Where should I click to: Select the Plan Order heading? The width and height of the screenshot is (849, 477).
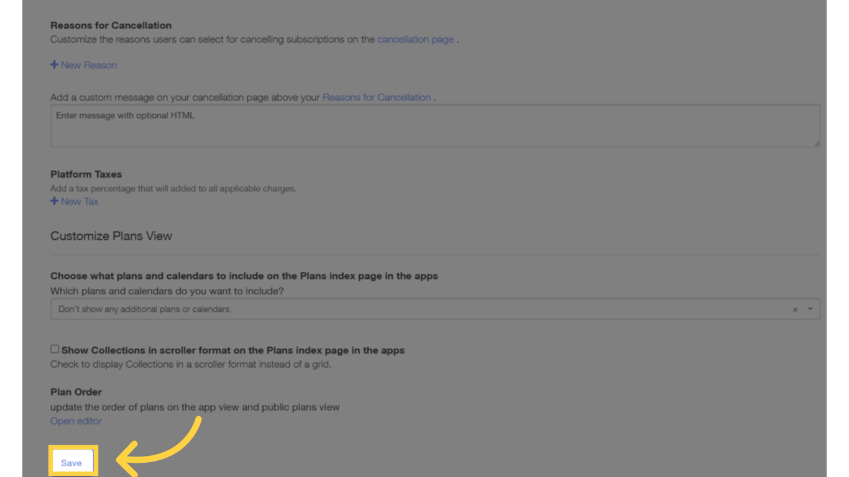coord(76,392)
